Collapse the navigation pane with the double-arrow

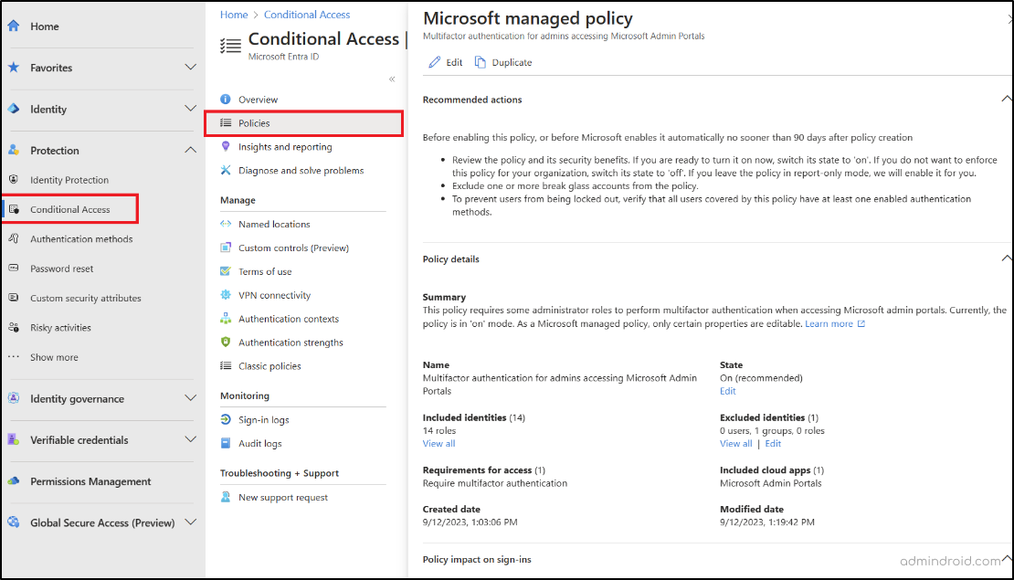pos(390,78)
